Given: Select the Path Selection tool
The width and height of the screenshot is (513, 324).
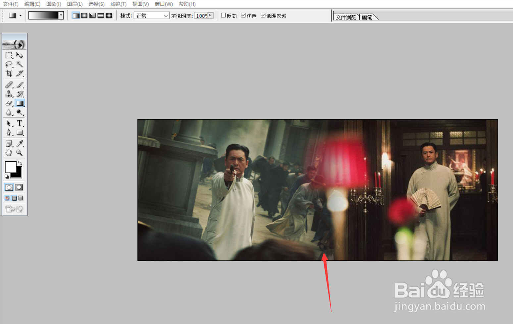Looking at the screenshot, I should (x=9, y=123).
